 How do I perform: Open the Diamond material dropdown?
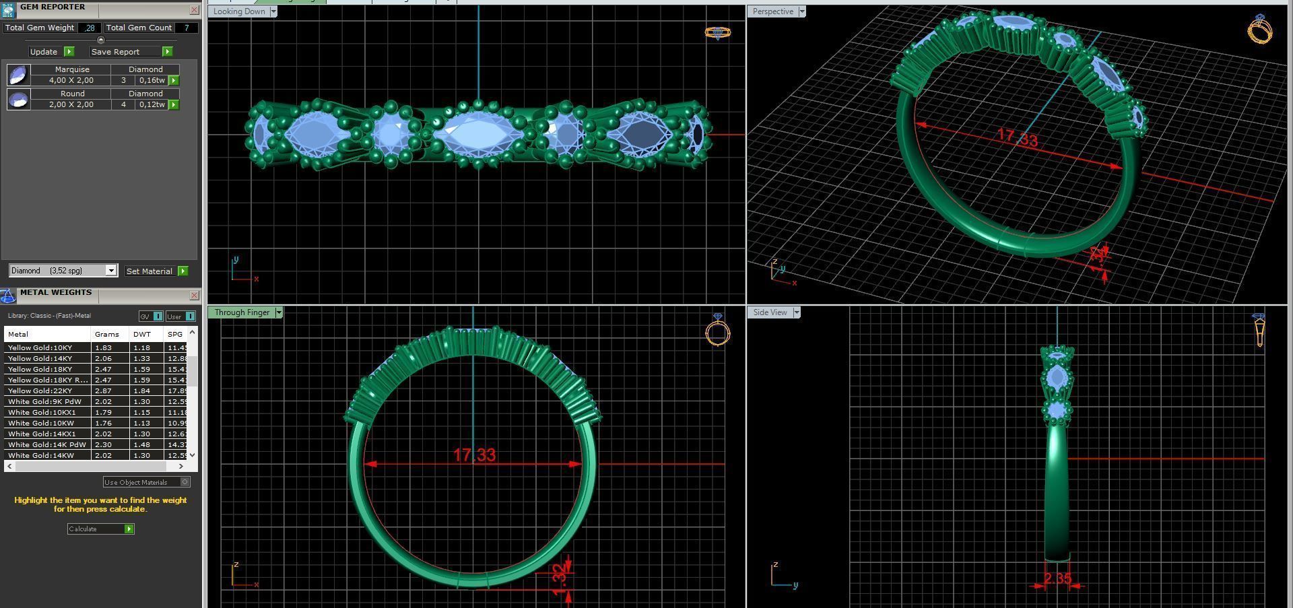[111, 271]
